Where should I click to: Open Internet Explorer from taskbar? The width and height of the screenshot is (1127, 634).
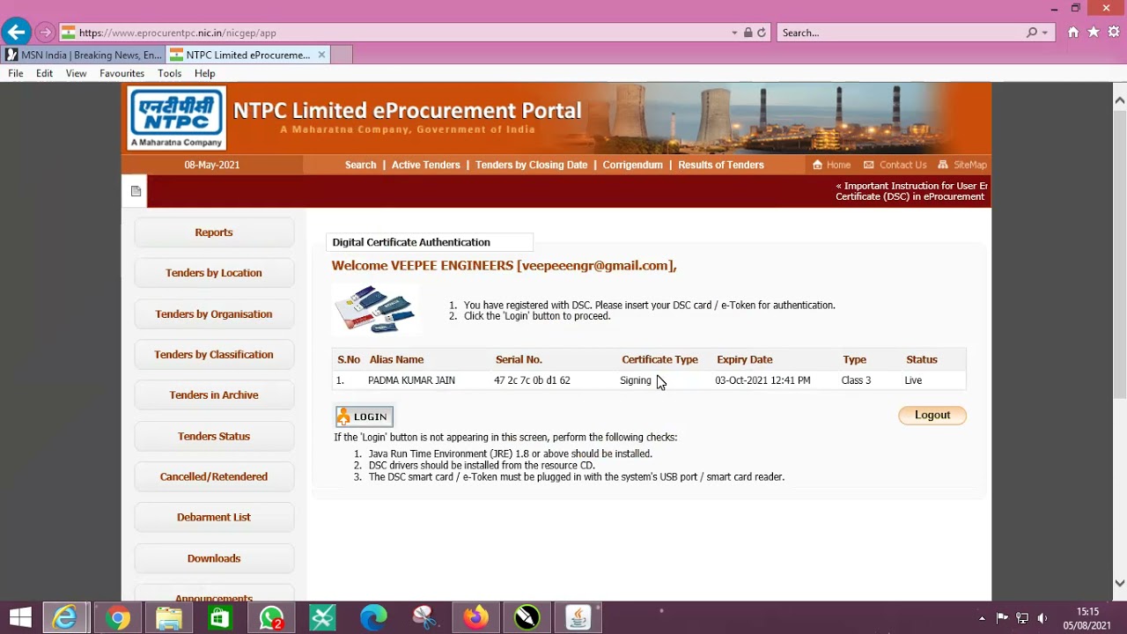(x=65, y=618)
